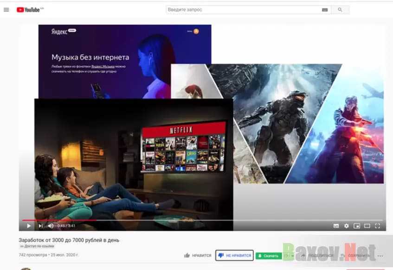Switch to theater mode
393x270 pixels.
(367, 226)
